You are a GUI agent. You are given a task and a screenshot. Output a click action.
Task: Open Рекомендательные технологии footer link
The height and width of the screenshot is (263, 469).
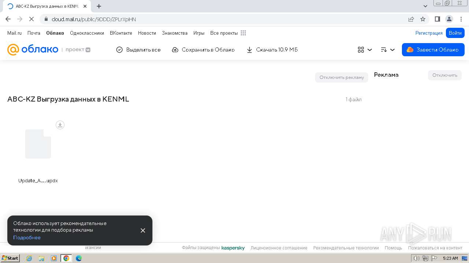pyautogui.click(x=346, y=248)
